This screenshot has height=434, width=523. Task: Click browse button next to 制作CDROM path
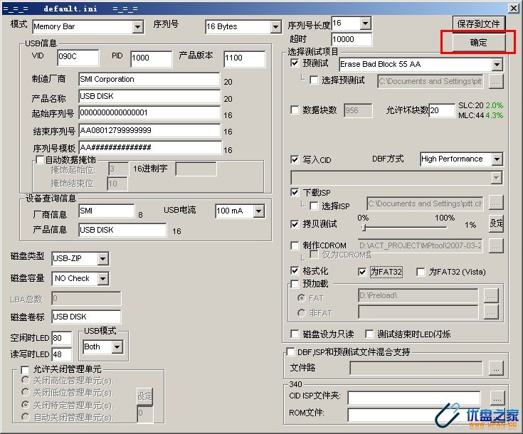tap(496, 245)
